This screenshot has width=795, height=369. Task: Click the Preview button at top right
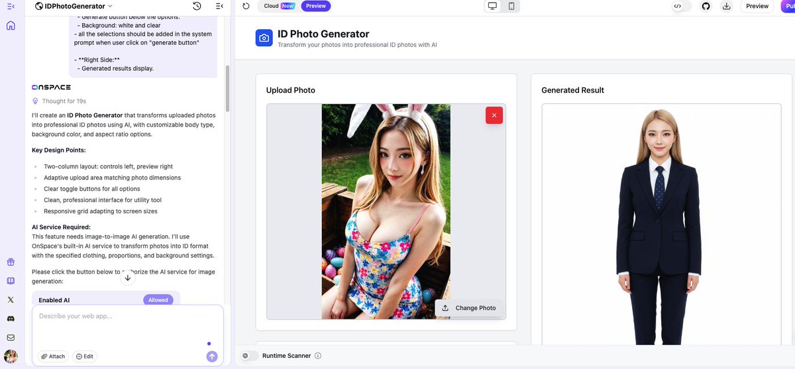pyautogui.click(x=757, y=6)
